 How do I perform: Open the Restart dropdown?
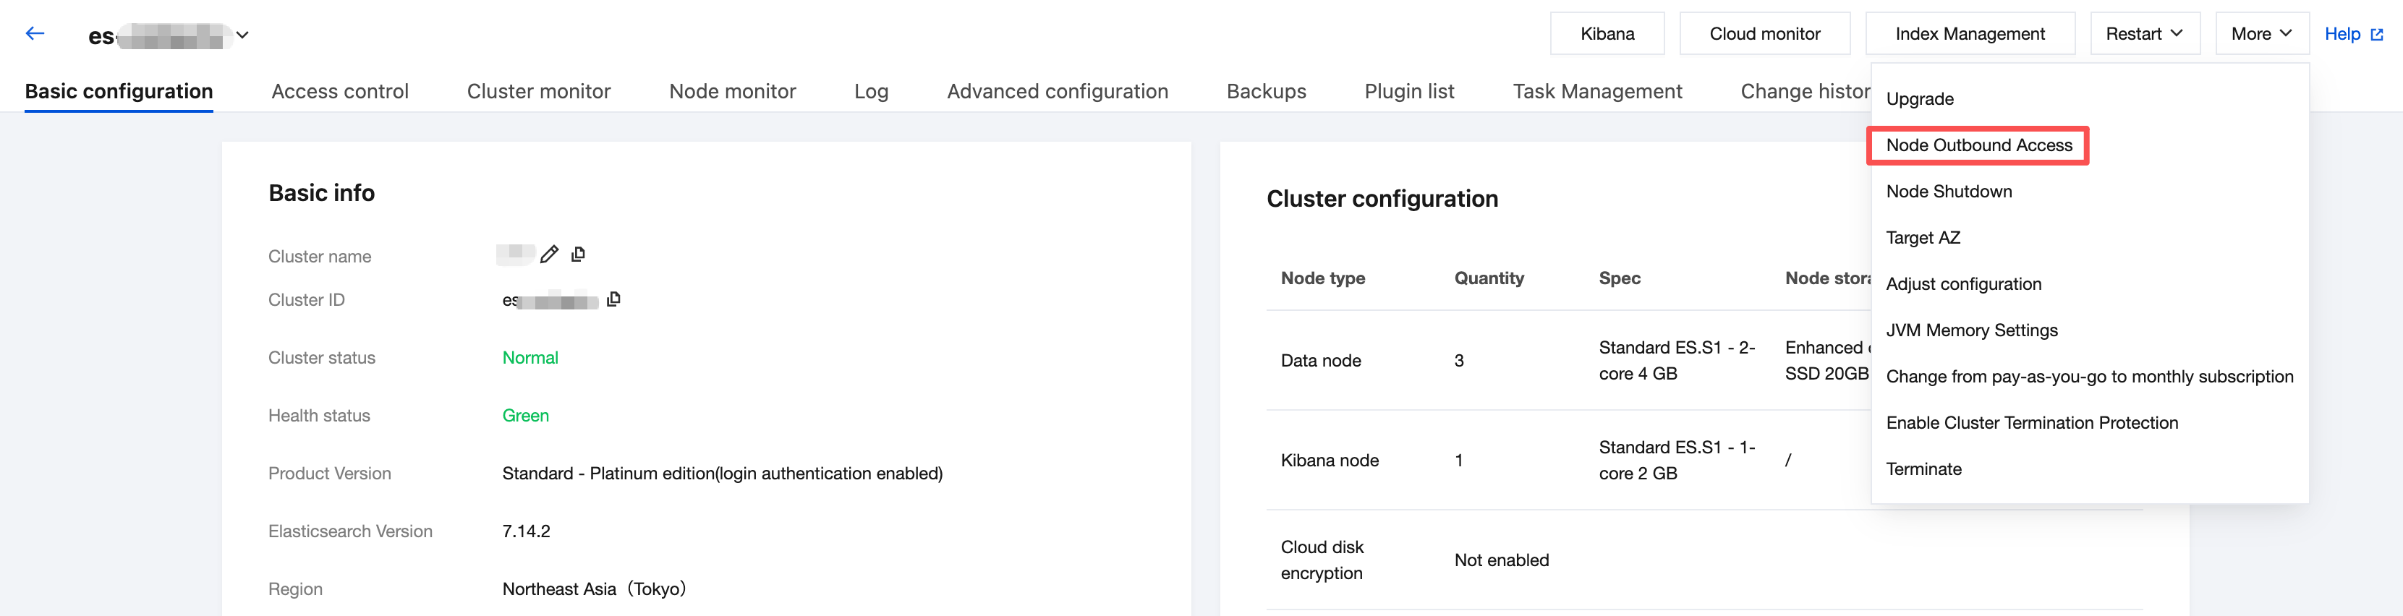point(2143,33)
